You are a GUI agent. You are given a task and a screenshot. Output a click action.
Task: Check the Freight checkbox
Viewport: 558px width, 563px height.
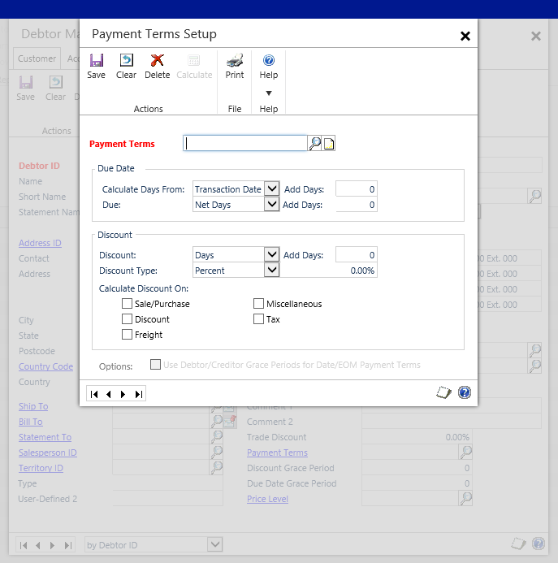127,335
